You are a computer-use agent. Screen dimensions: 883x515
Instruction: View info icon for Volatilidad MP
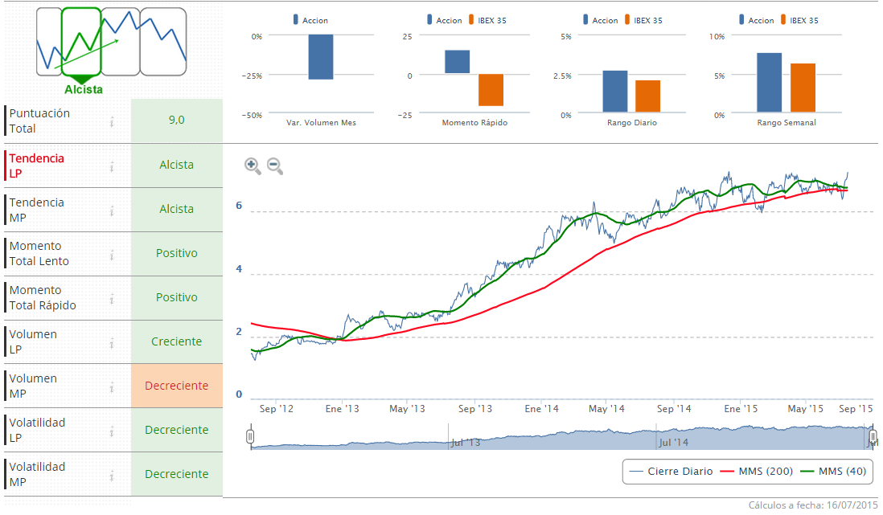click(112, 476)
